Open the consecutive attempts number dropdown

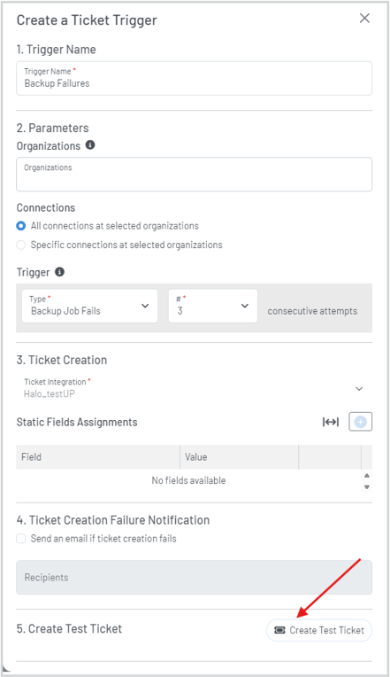pos(213,306)
